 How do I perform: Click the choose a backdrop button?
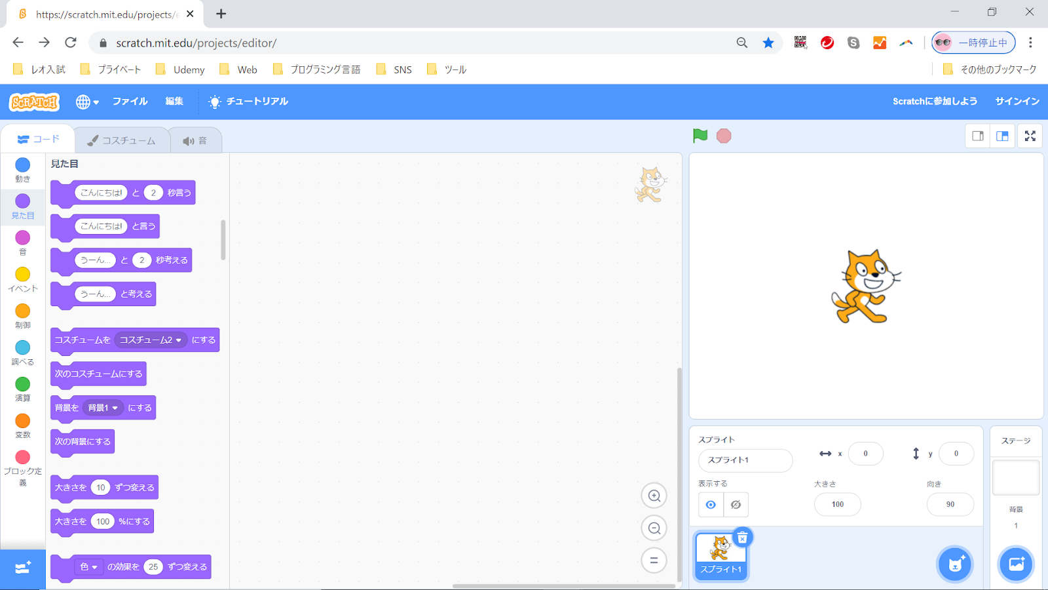pos(1016,564)
